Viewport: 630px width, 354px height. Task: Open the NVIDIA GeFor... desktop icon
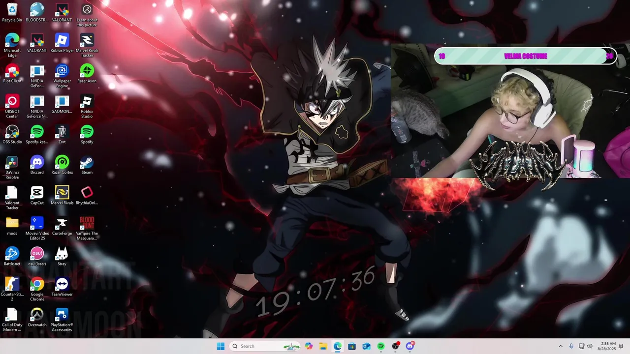[x=37, y=76]
